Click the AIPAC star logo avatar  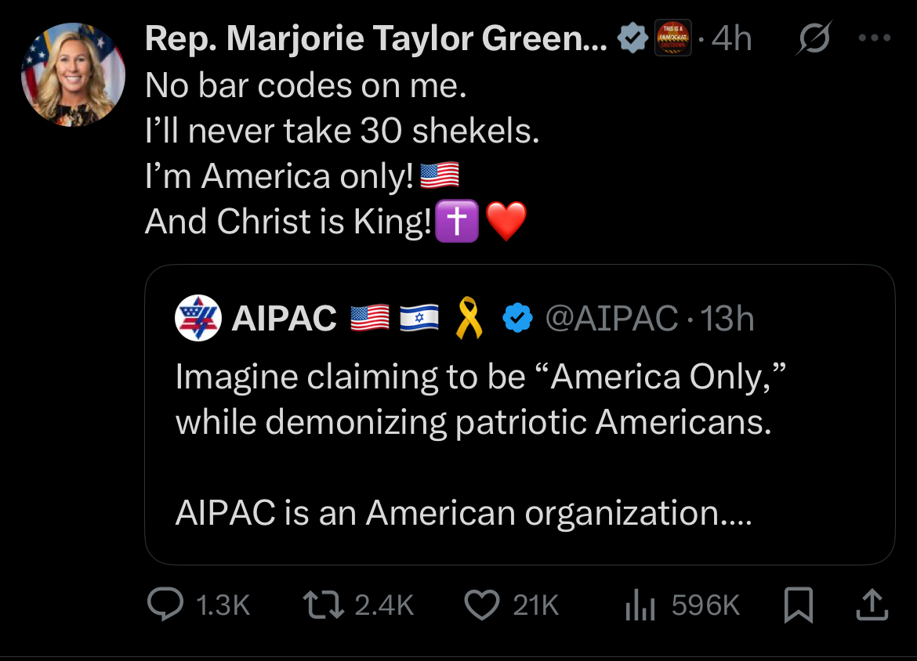[197, 319]
